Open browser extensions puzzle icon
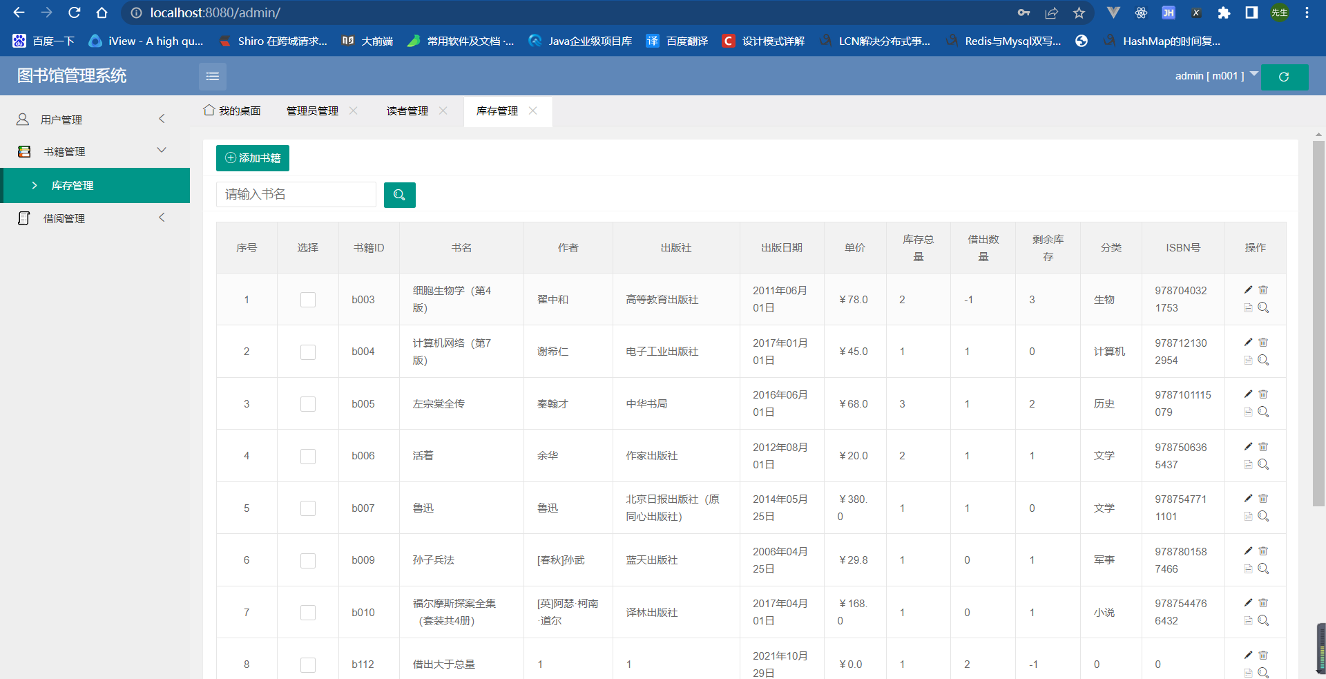Image resolution: width=1326 pixels, height=679 pixels. (x=1224, y=12)
